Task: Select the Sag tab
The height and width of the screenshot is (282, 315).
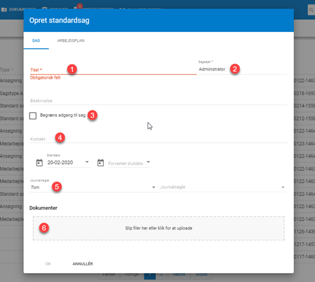Action: [36, 40]
